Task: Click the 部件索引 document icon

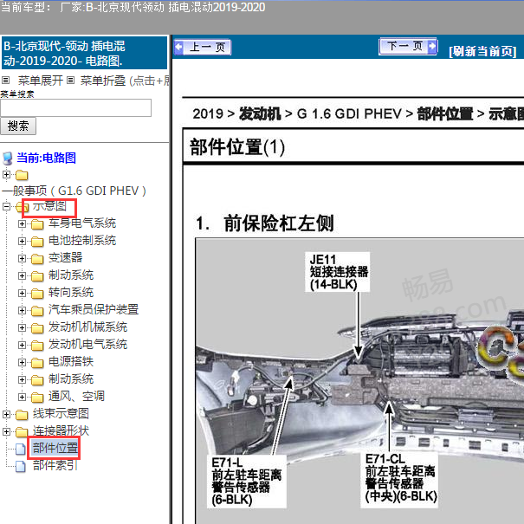Action: pos(21,467)
